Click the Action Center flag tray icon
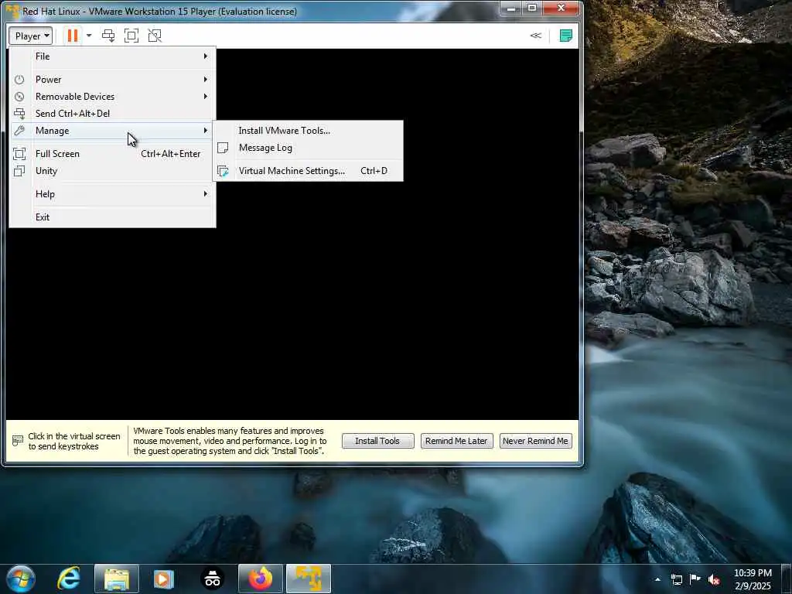Screen dimensions: 792x594 [695, 579]
